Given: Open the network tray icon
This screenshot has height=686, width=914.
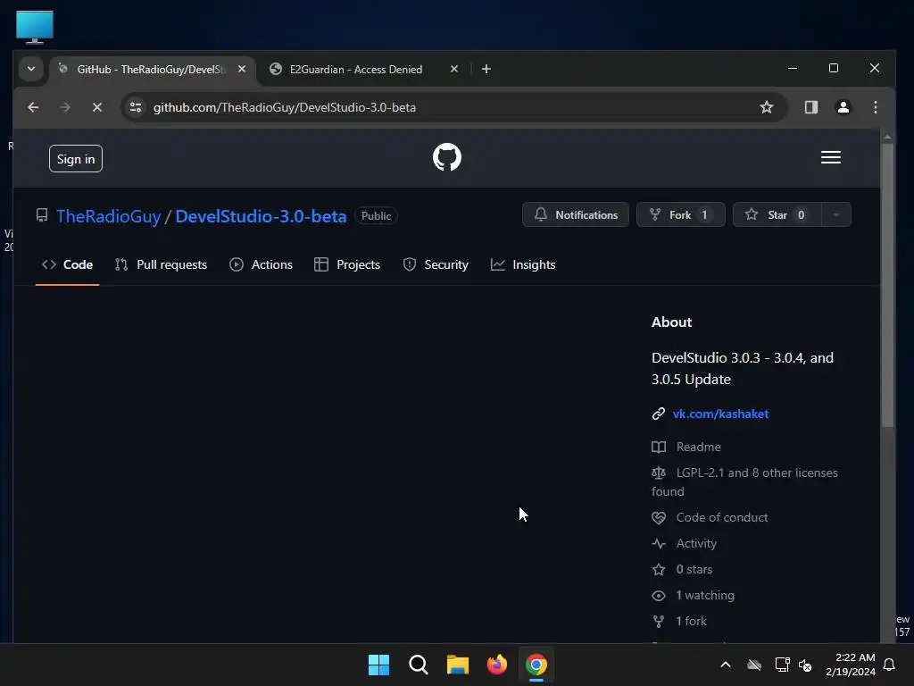Looking at the screenshot, I should (782, 665).
